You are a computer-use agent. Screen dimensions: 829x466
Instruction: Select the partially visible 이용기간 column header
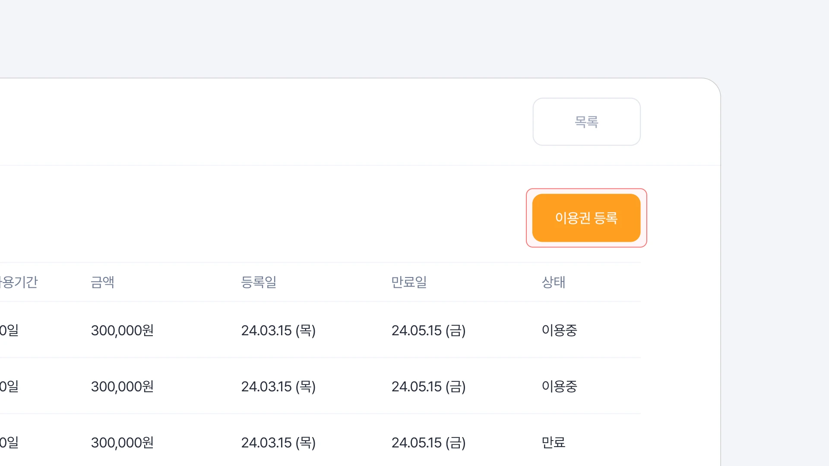pyautogui.click(x=19, y=282)
